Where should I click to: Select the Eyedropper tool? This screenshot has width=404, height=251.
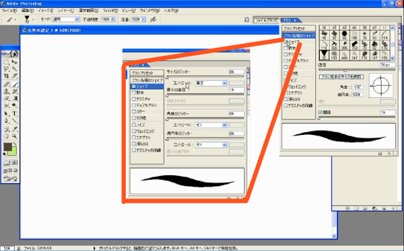click(x=14, y=129)
